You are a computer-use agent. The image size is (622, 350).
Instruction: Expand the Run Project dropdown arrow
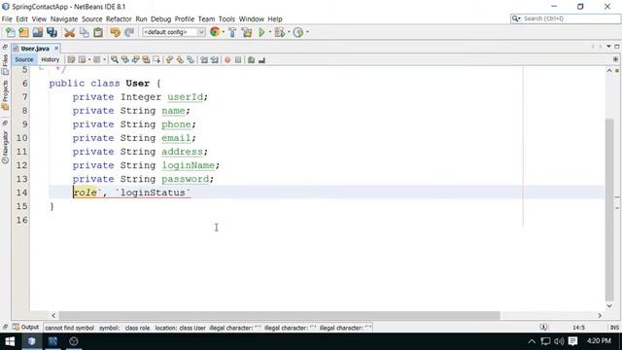click(270, 32)
